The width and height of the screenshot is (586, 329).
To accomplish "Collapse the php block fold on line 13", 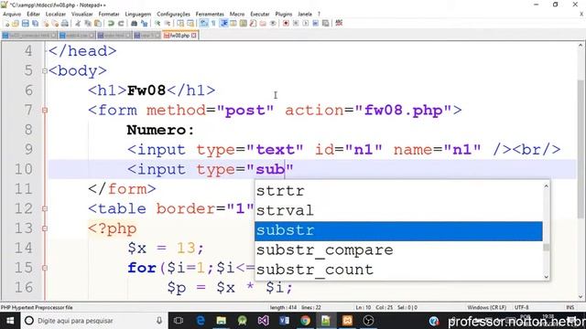I will click(45, 228).
